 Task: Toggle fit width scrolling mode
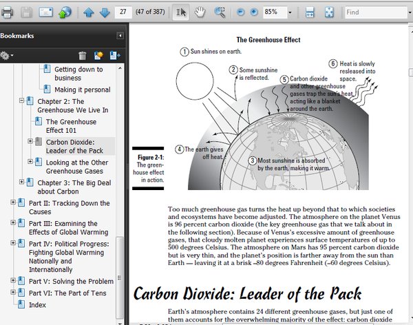[x=310, y=12]
